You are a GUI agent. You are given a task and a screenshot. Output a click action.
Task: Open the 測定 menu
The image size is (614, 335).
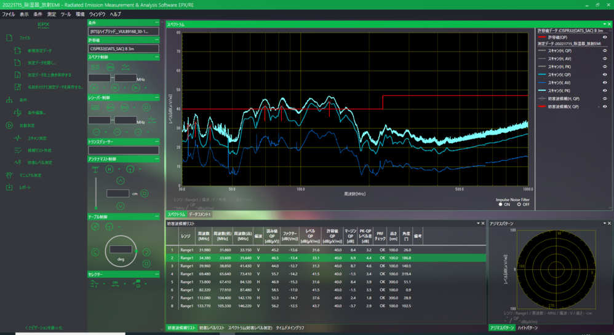click(x=52, y=14)
